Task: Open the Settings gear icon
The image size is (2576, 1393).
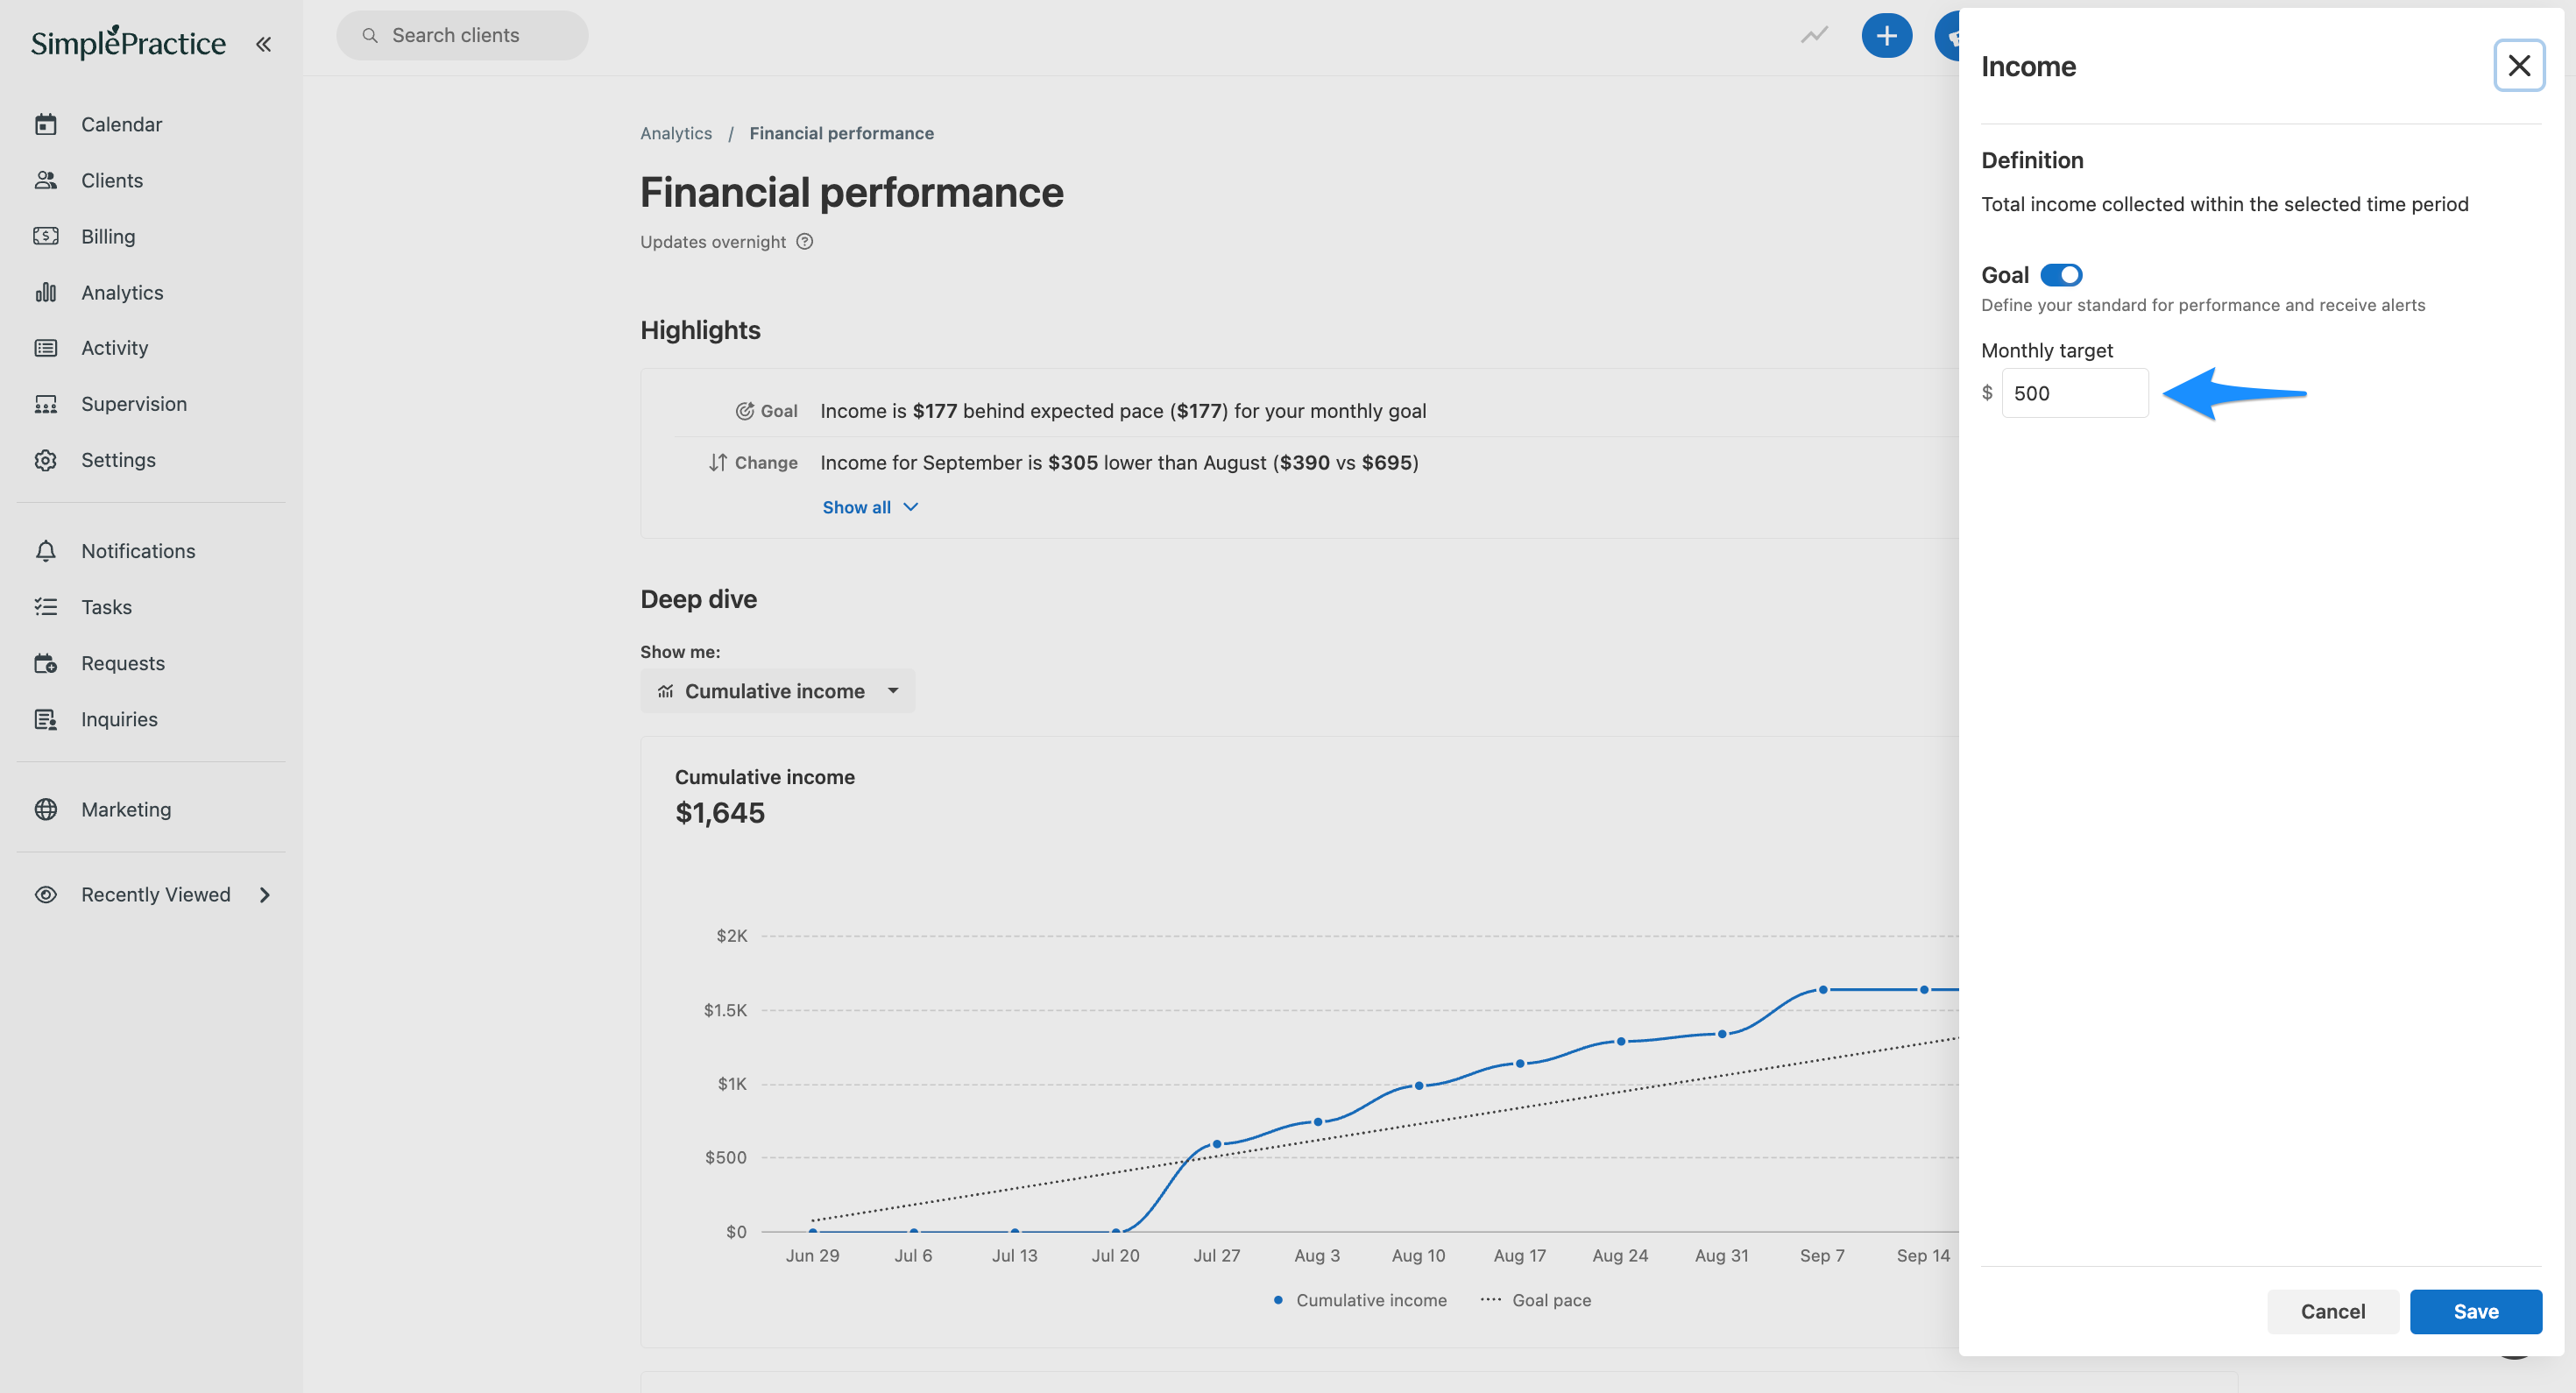Action: point(46,460)
